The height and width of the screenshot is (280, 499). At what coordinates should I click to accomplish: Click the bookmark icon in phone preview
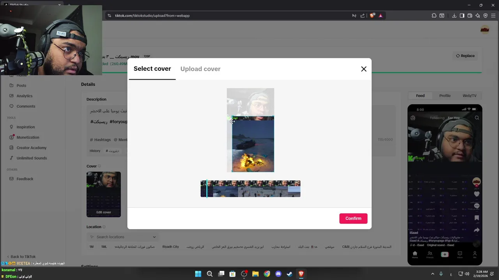476,218
